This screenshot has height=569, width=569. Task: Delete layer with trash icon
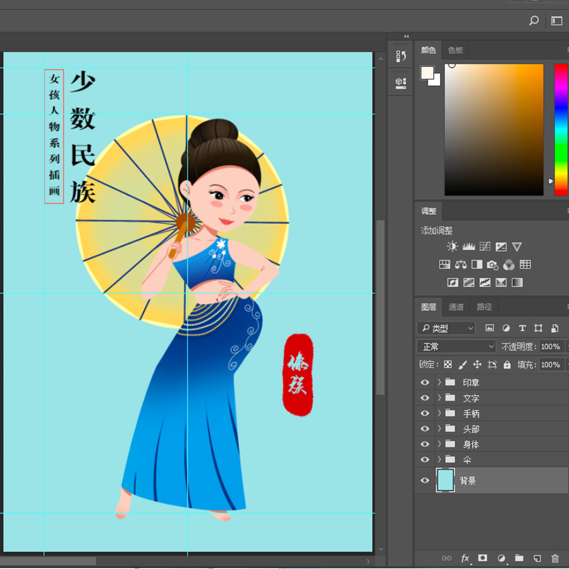[555, 558]
